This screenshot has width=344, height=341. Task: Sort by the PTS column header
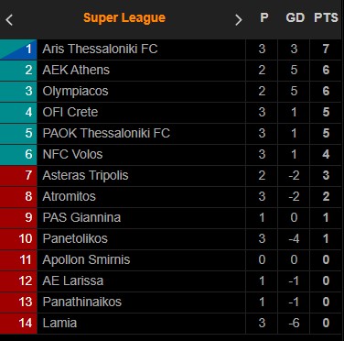pos(326,17)
